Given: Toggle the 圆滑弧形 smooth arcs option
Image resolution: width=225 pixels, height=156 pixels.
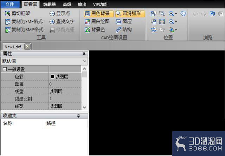Looking at the screenshot, I should click(x=130, y=13).
